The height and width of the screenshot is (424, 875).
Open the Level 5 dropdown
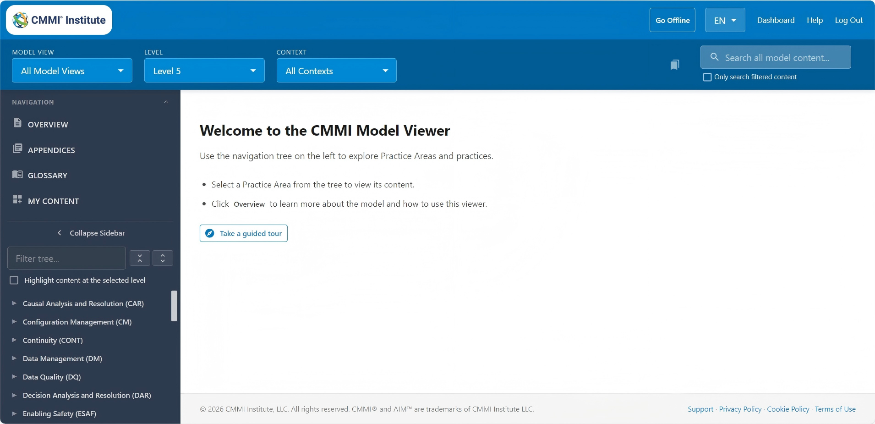pos(204,71)
